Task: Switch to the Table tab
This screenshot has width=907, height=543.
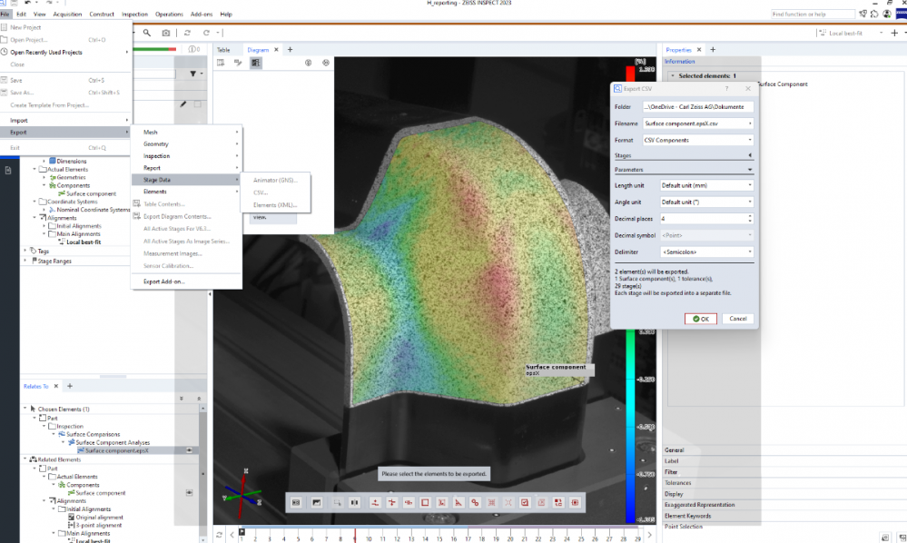Action: click(x=223, y=49)
